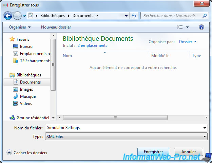Image resolution: width=212 pixels, height=163 pixels.
Task: Click the horizontal scrollbar thumb
Action: (115, 117)
